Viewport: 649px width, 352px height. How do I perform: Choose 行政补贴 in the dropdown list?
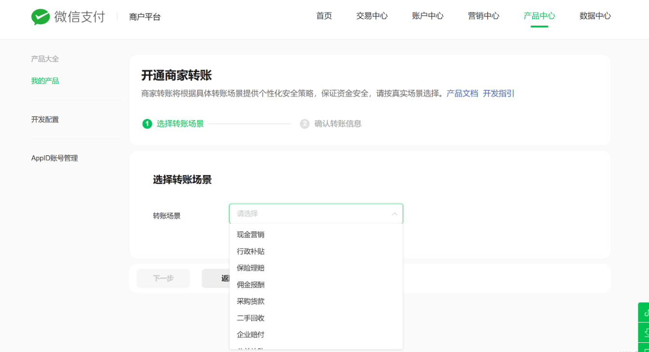250,251
